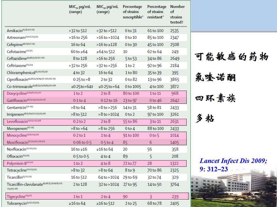Select the Tetracycline row label
This screenshot has height=207, width=277.
click(x=17, y=170)
